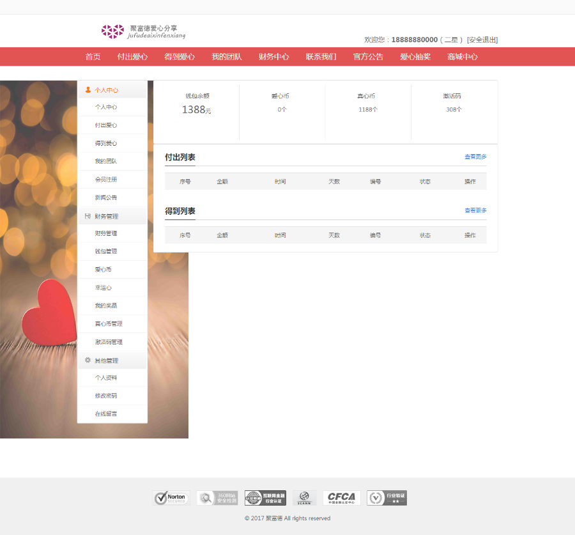The width and height of the screenshot is (575, 535).
Task: Open 商城中心 in the navigation bar
Action: (x=463, y=57)
